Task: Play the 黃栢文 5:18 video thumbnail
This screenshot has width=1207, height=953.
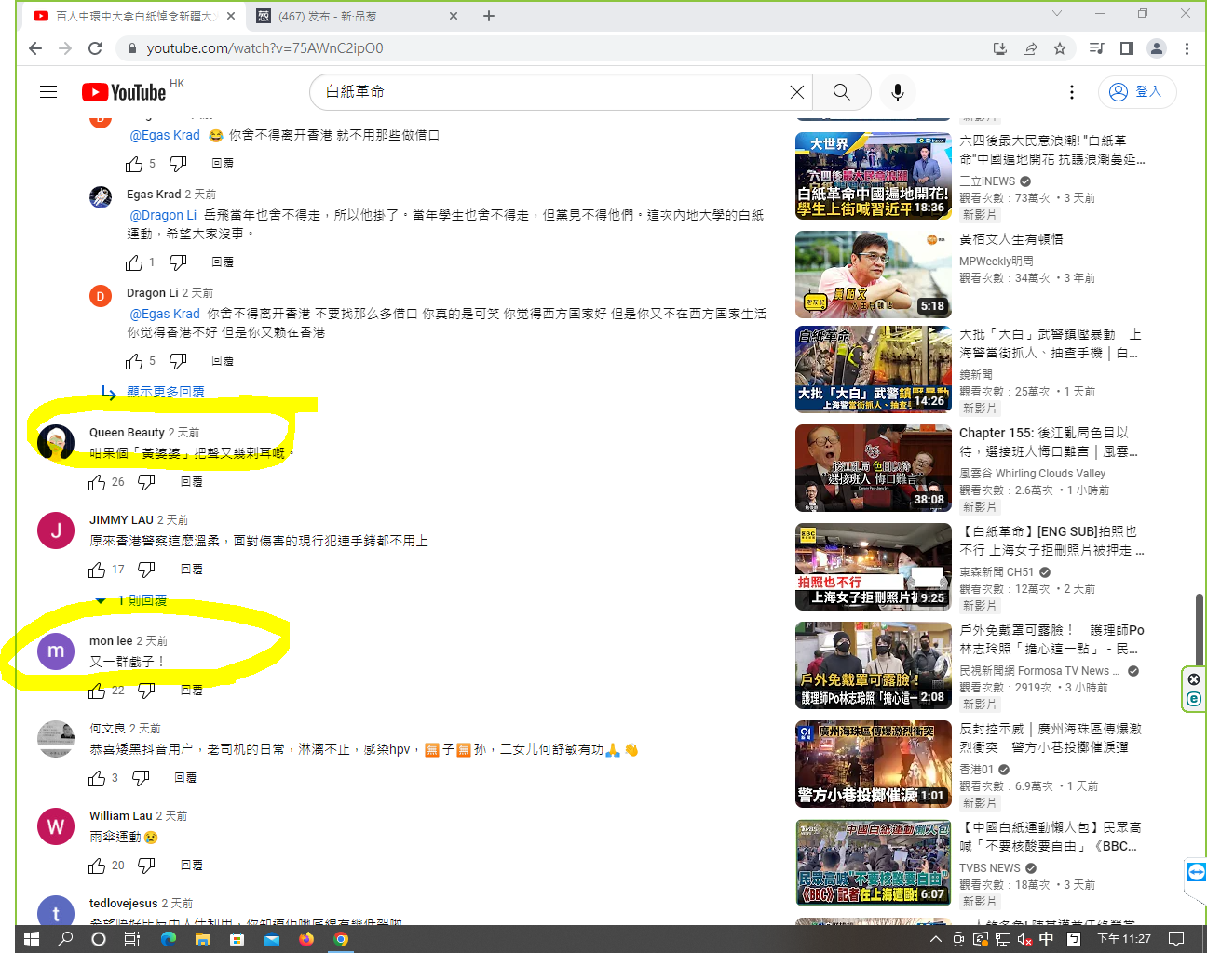Action: point(874,275)
